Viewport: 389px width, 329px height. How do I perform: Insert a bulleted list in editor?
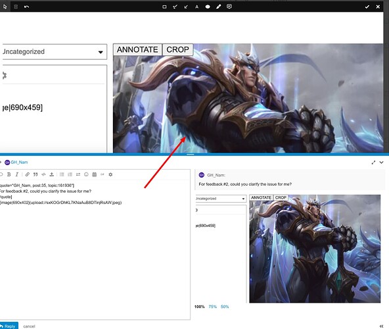point(62,174)
